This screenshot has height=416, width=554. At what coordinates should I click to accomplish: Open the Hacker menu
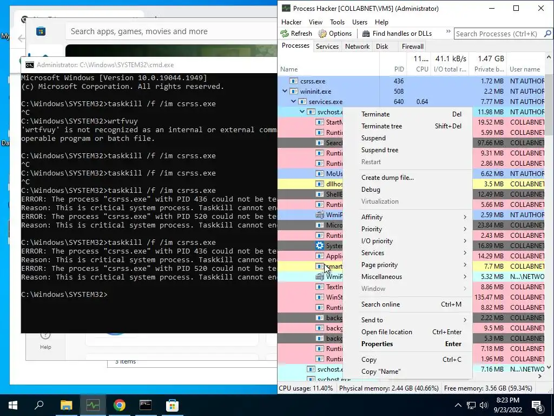(x=292, y=22)
